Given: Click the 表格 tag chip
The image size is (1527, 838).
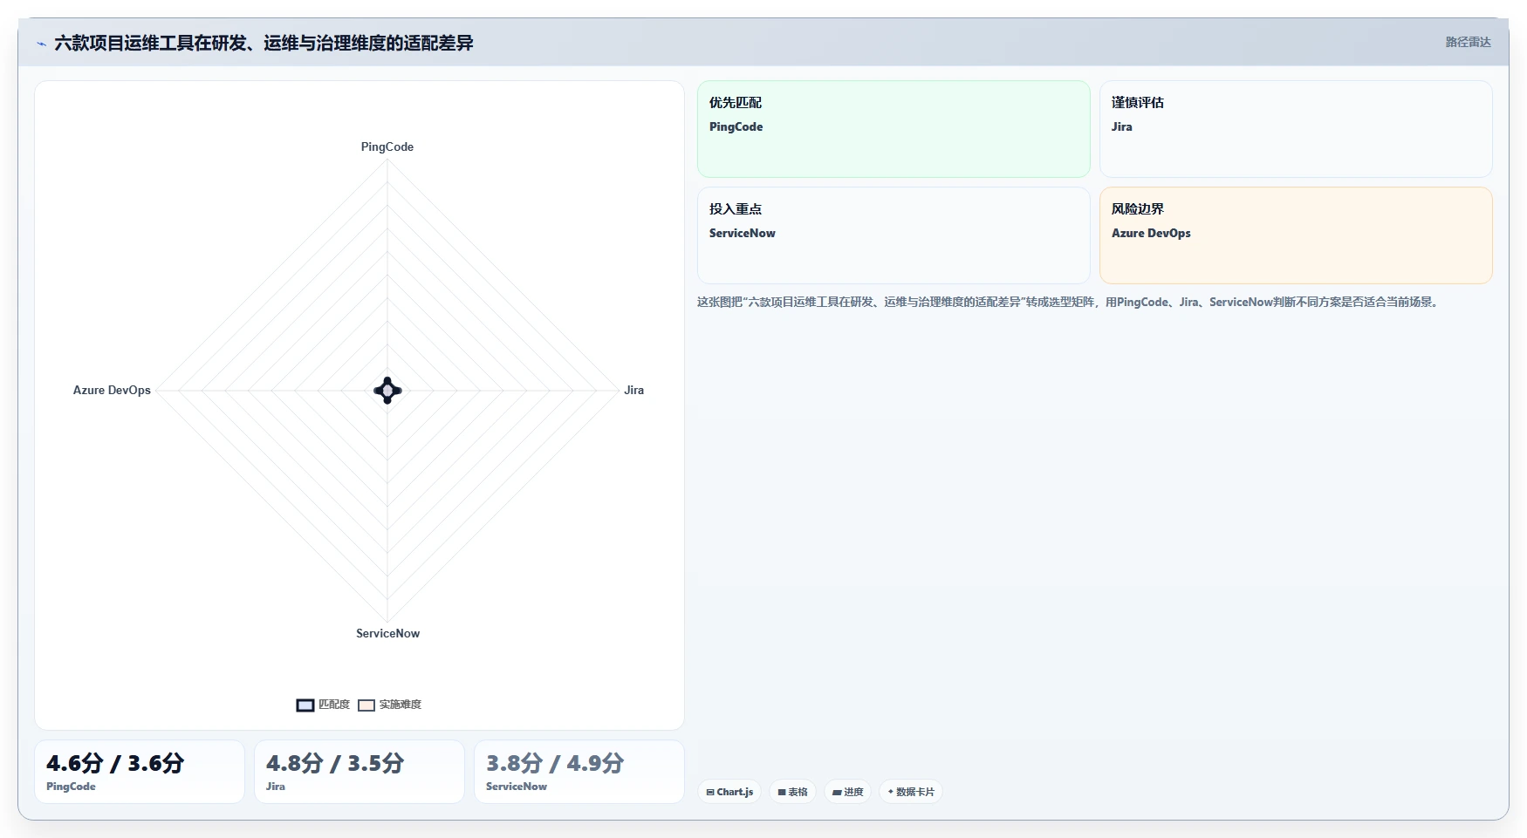Looking at the screenshot, I should pos(792,792).
